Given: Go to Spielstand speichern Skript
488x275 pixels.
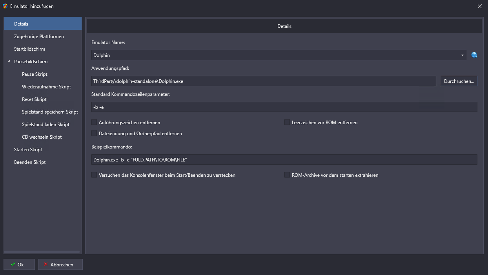Looking at the screenshot, I should [50, 112].
